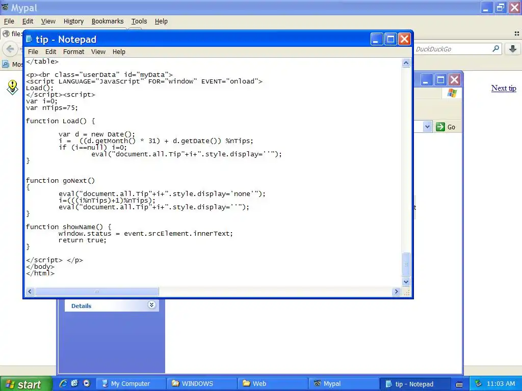The height and width of the screenshot is (391, 522).
Task: Switch to My Computer taskbar button
Action: pyautogui.click(x=131, y=384)
